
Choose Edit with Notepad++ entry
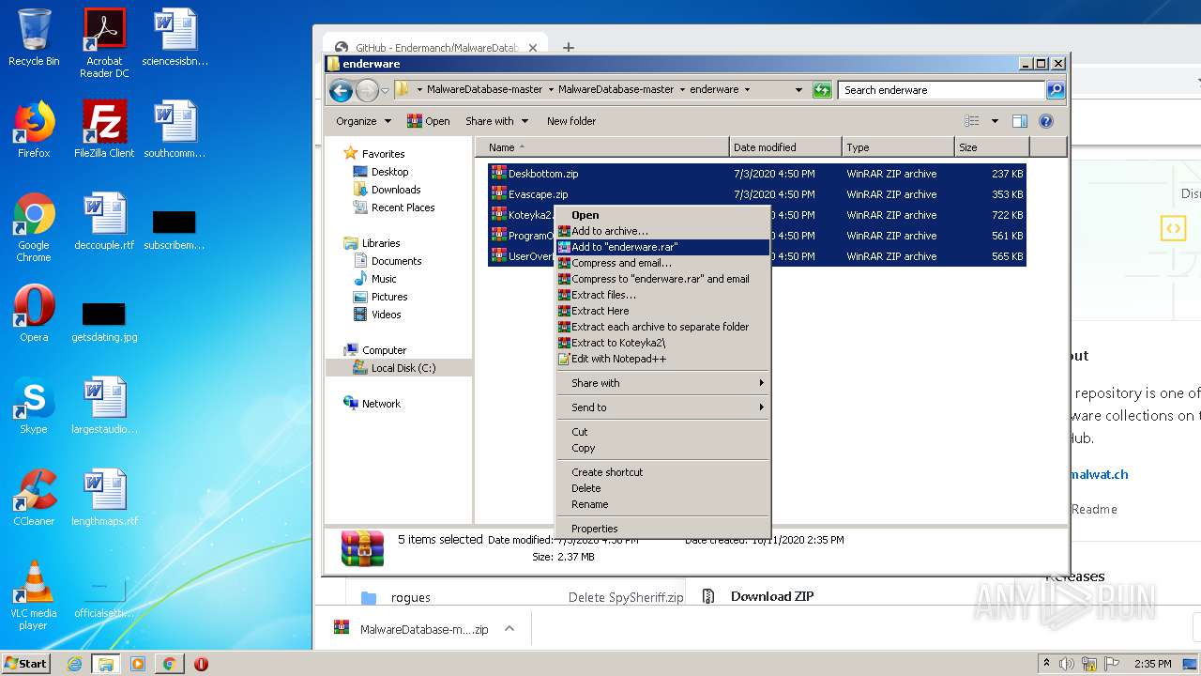(662, 359)
